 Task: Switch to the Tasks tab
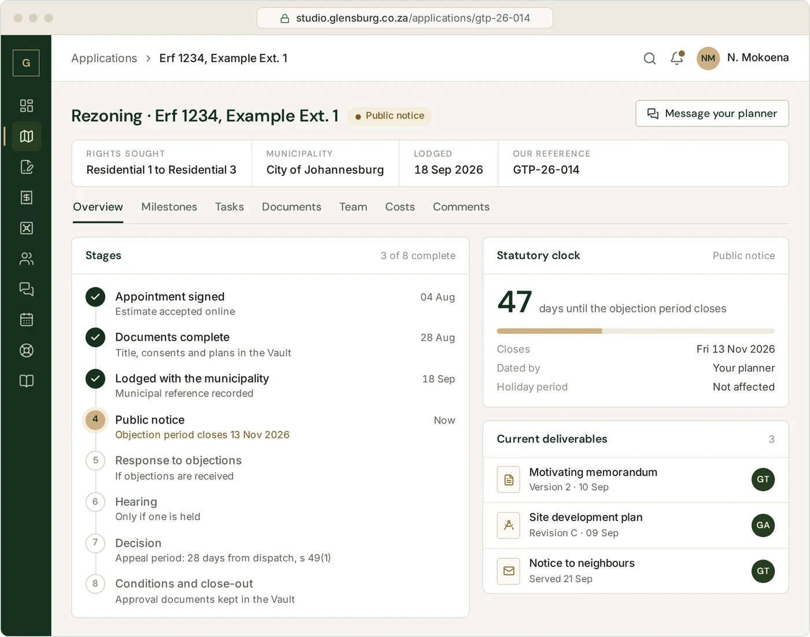(x=229, y=207)
